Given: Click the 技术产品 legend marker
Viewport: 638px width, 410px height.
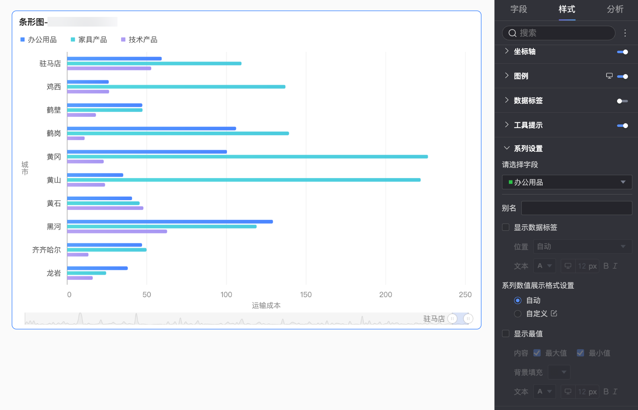Looking at the screenshot, I should (x=123, y=39).
